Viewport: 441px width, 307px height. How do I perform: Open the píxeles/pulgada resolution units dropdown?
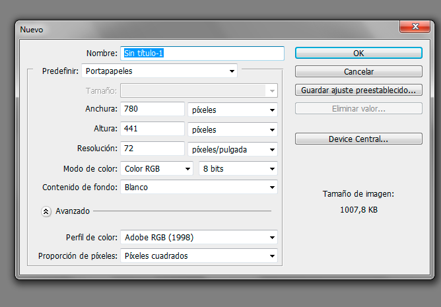coord(232,149)
